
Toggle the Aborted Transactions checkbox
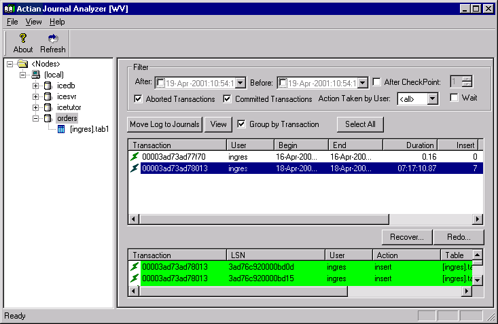(138, 99)
